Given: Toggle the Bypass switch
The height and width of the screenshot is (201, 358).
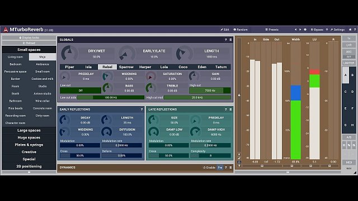Looking at the screenshot, I should [x=317, y=30].
